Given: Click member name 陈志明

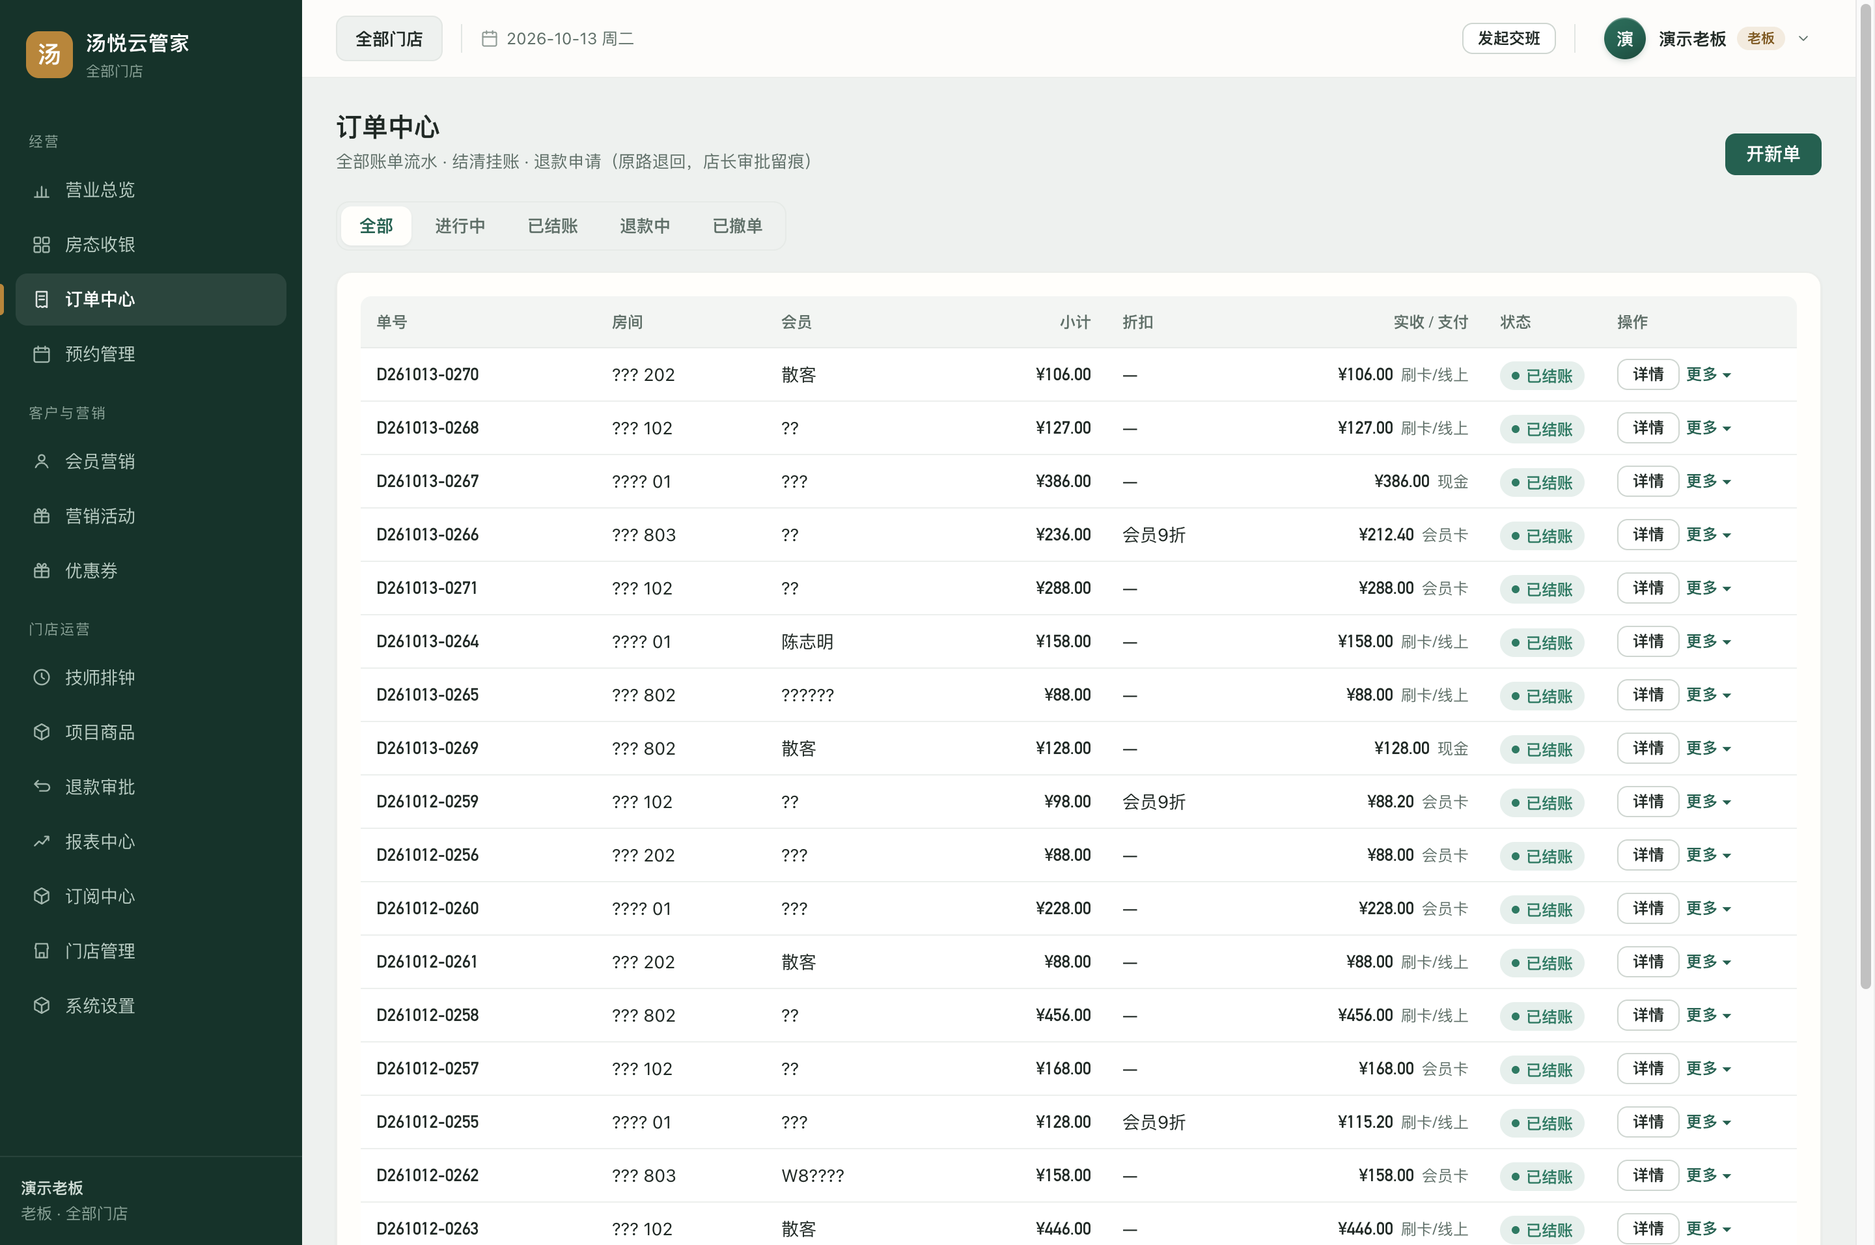Looking at the screenshot, I should [807, 641].
